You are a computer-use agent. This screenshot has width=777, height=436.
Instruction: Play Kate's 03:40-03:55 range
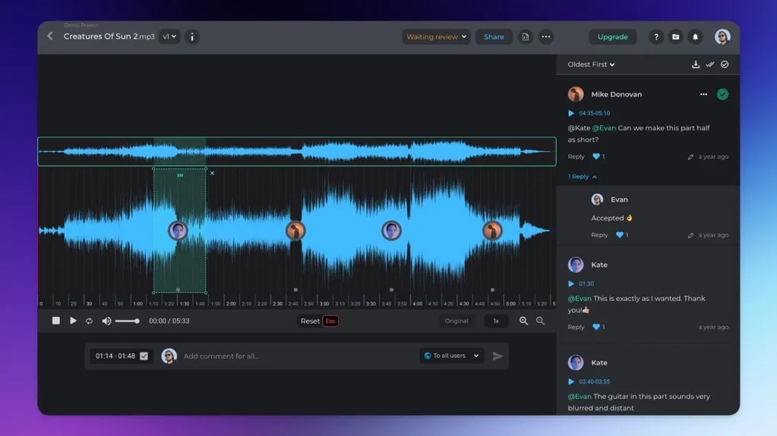point(571,381)
